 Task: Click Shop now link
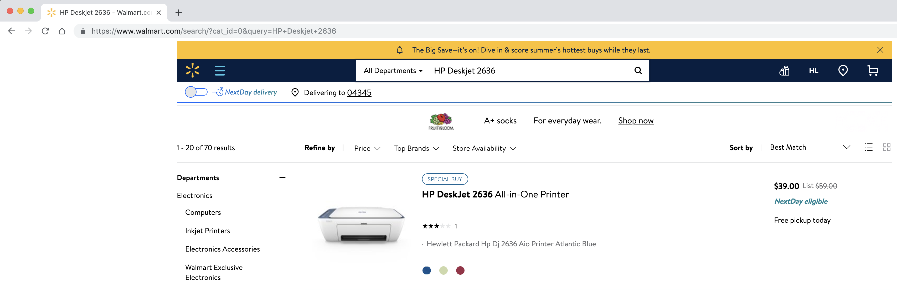click(x=636, y=121)
